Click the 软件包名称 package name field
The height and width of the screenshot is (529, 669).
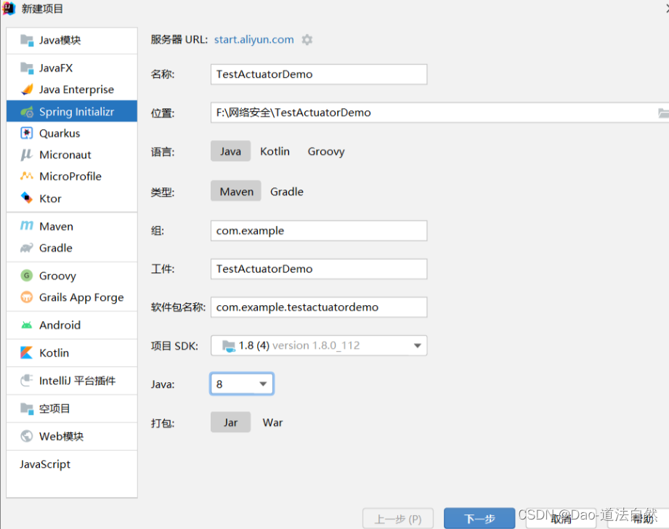click(x=319, y=307)
